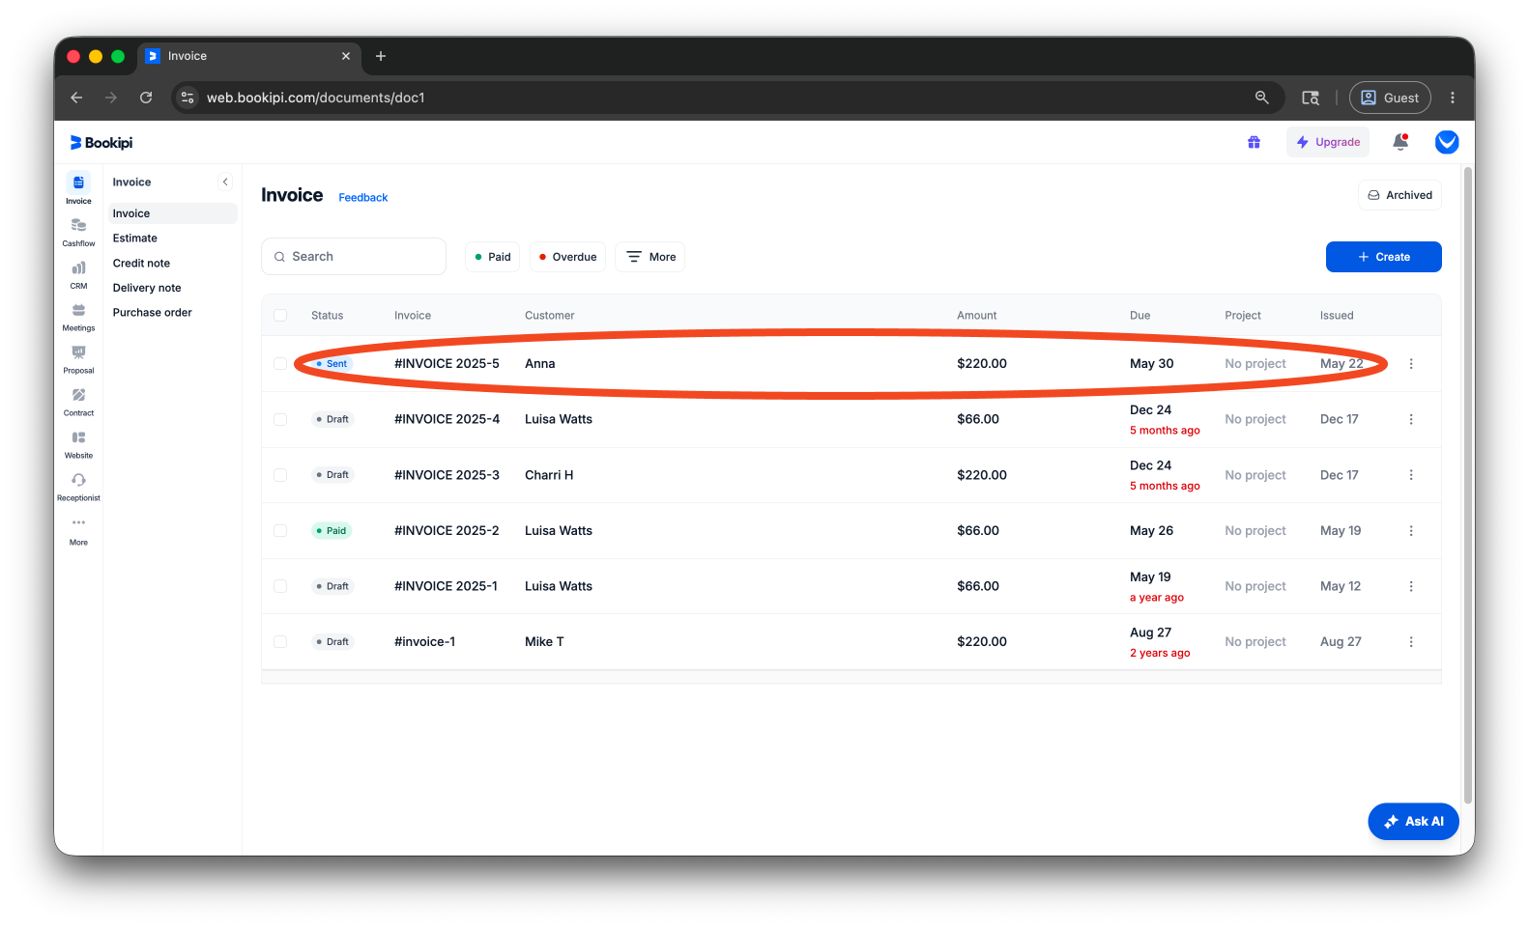Click the blue Create button
Viewport: 1529px width, 927px height.
(x=1383, y=257)
